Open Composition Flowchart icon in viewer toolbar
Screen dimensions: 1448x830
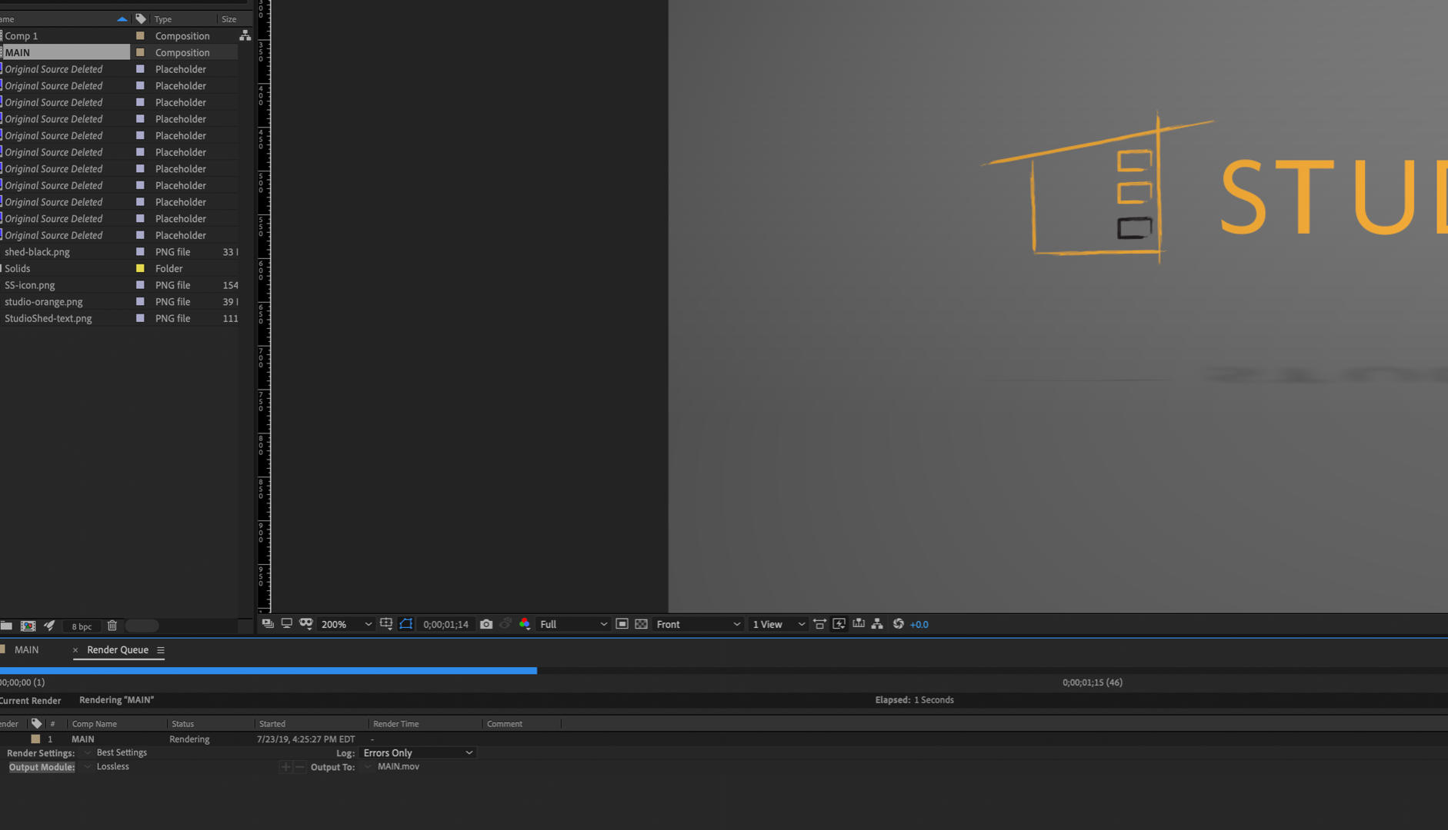click(877, 624)
